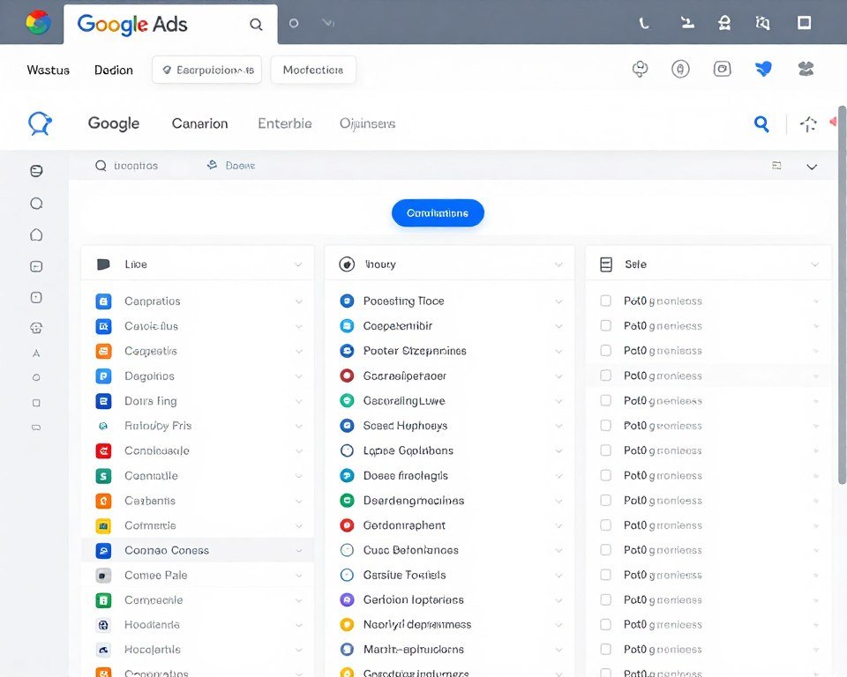Open the Dadion menu
The height and width of the screenshot is (677, 847).
[114, 71]
